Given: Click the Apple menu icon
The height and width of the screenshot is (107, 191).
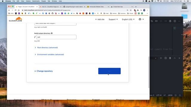Looking at the screenshot, I should tap(3, 1).
